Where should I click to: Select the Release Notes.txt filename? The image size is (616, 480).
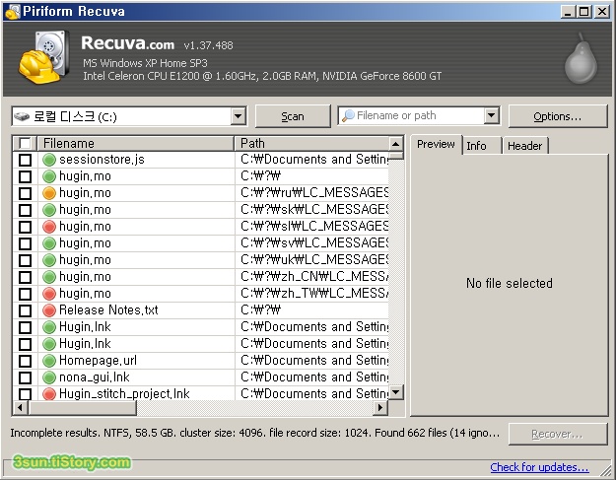[108, 310]
